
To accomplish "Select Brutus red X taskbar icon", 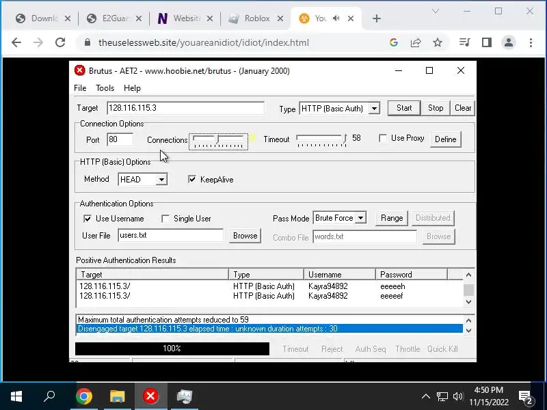I will click(x=150, y=396).
